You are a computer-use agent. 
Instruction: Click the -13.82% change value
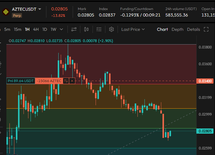pos(58,16)
